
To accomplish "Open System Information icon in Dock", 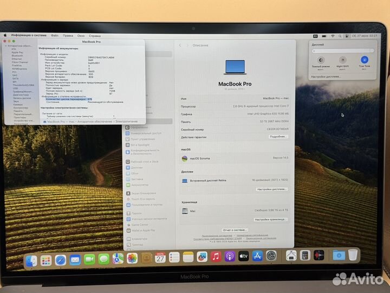I will 291,256.
